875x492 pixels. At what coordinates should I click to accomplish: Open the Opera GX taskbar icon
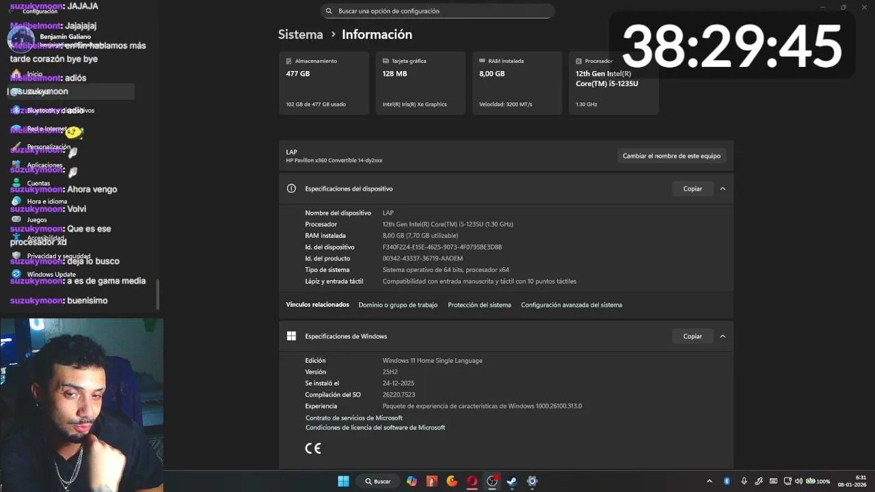coord(472,481)
